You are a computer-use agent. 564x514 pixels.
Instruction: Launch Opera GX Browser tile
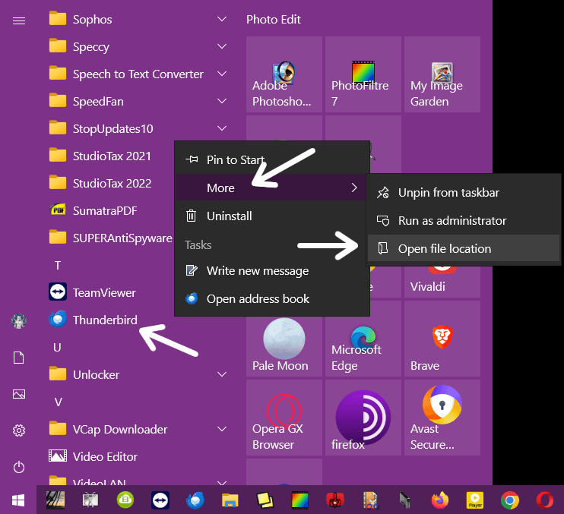pos(284,418)
